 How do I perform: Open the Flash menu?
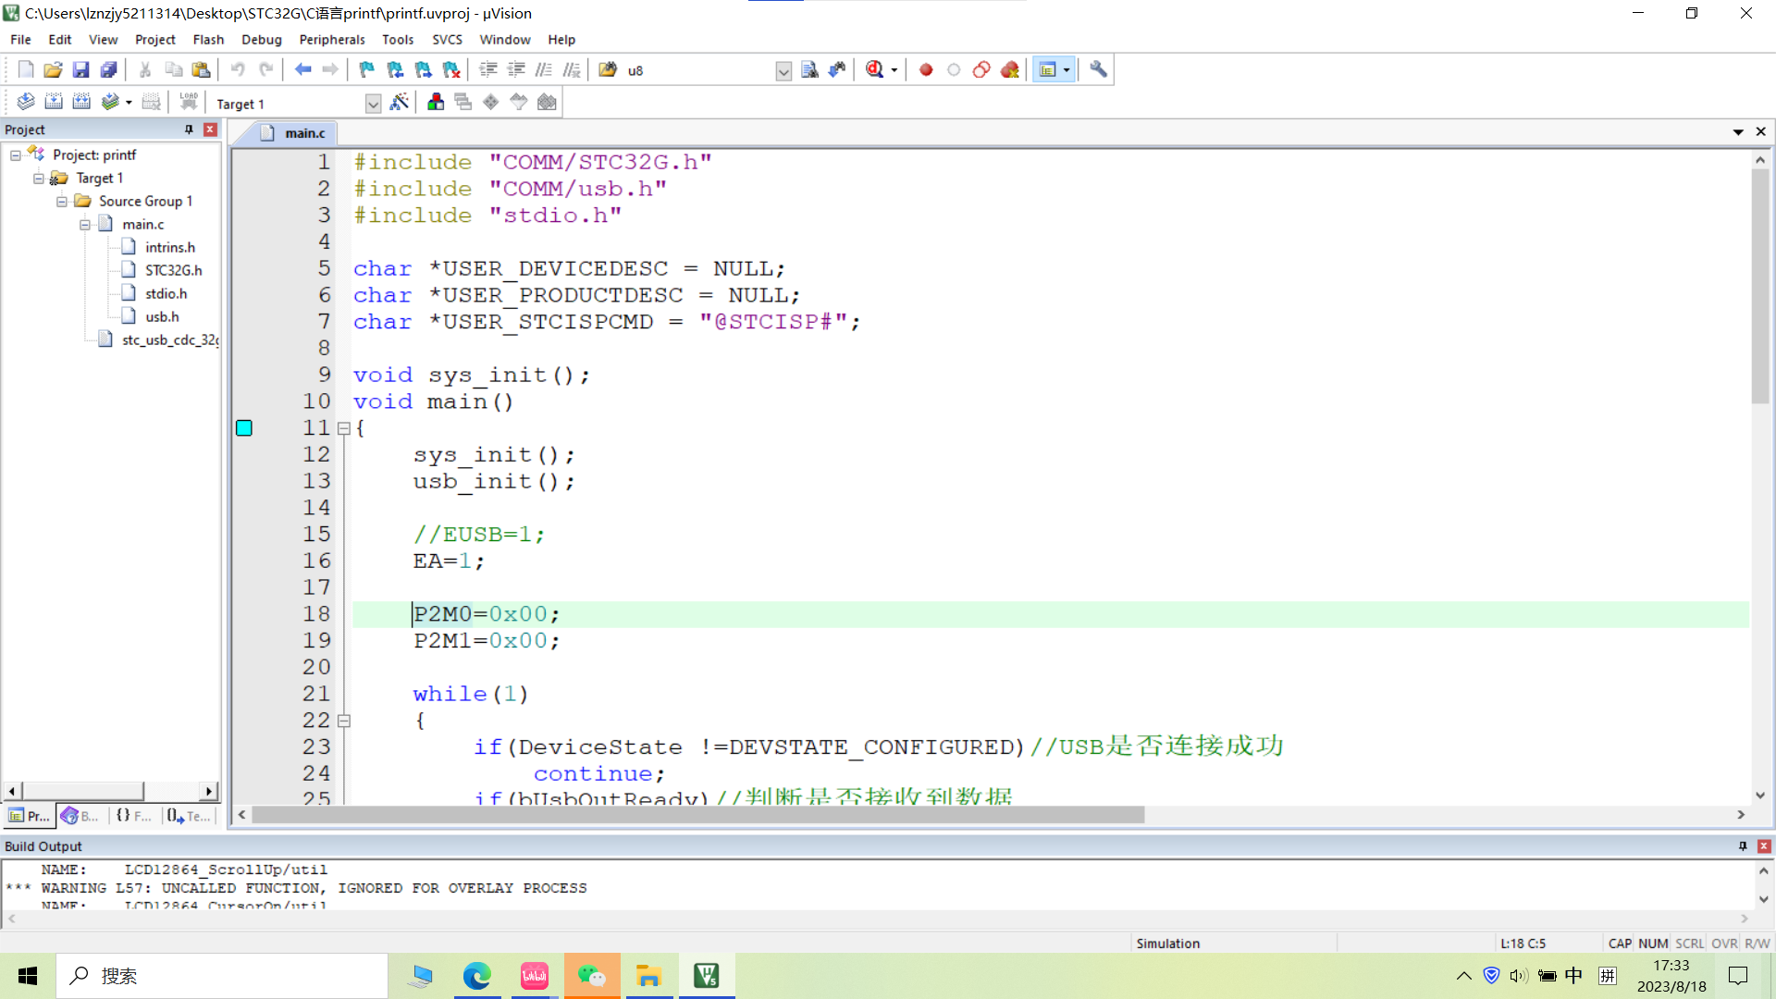pyautogui.click(x=208, y=40)
